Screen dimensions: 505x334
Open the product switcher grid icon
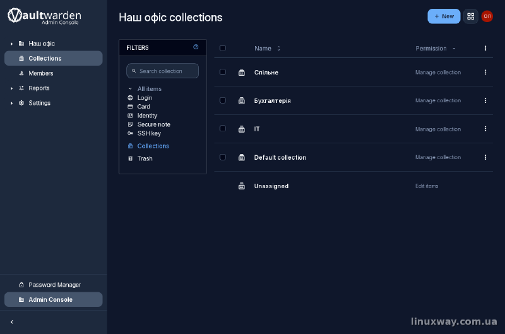click(470, 16)
